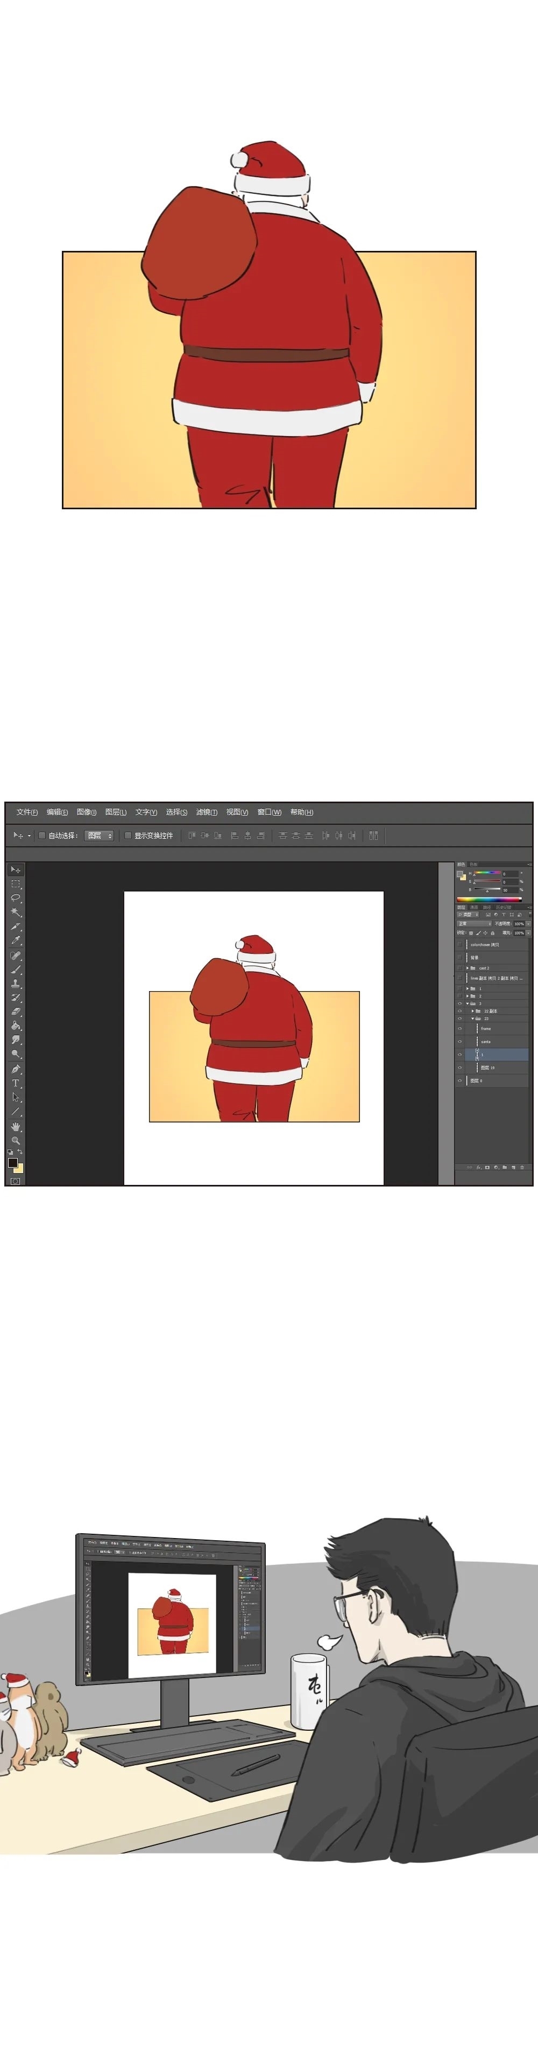The height and width of the screenshot is (2071, 538).
Task: Click the text layer filter T icon
Action: (504, 915)
